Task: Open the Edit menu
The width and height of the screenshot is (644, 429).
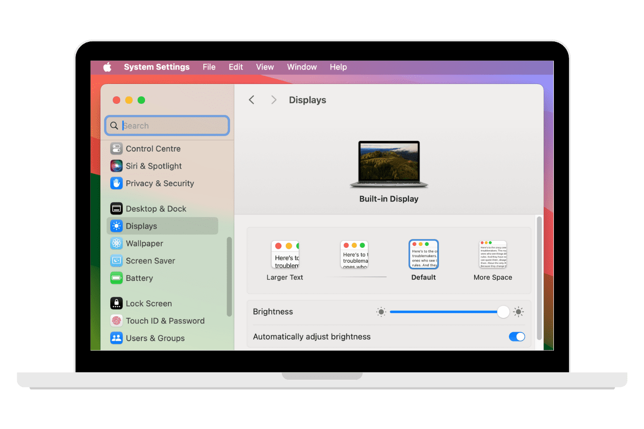Action: coord(236,67)
